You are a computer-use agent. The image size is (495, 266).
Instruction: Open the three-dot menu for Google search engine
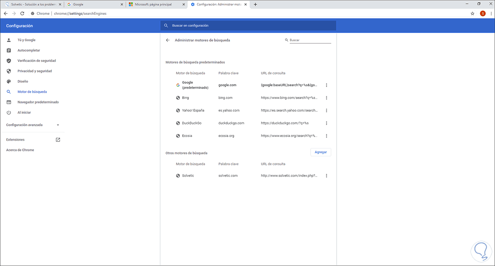click(x=326, y=85)
